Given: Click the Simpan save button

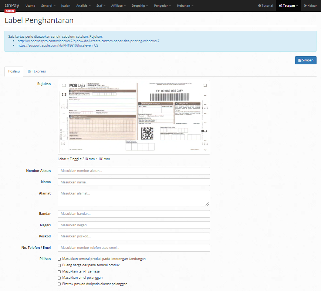Looking at the screenshot, I should click(x=305, y=60).
